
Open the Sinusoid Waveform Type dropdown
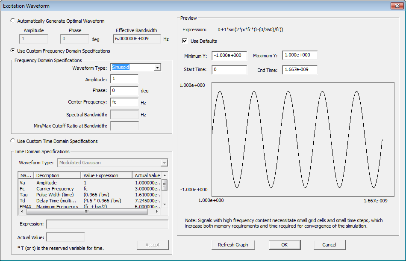tap(157, 67)
